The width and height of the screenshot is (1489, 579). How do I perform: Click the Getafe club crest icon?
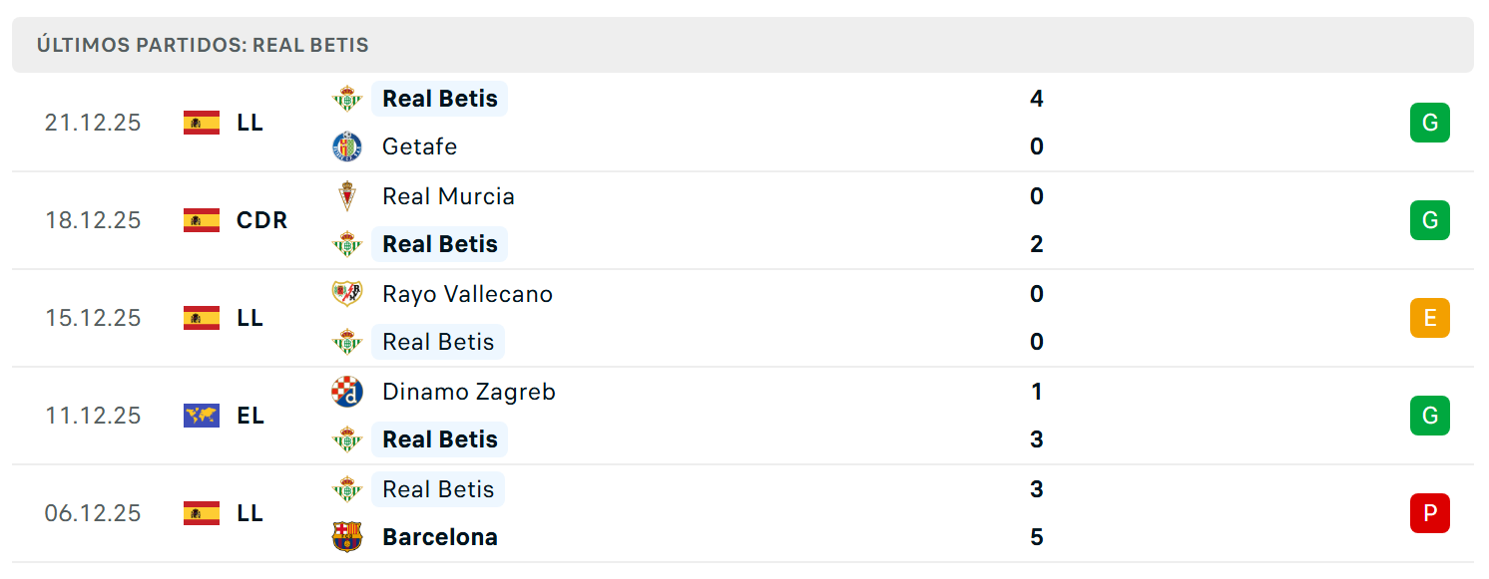click(347, 146)
